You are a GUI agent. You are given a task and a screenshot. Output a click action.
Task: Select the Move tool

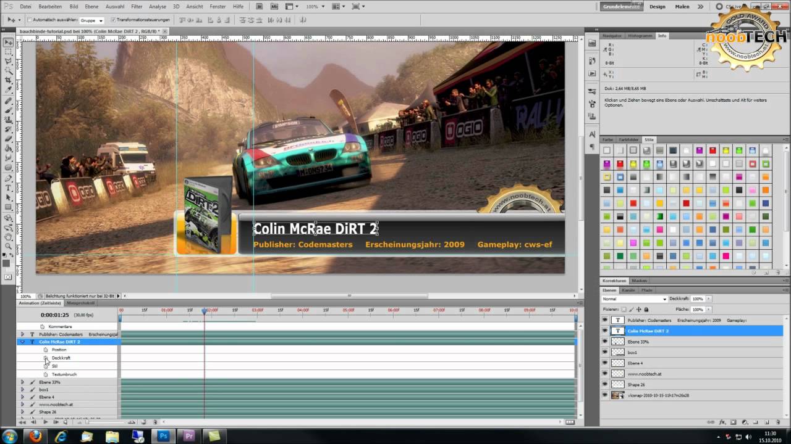click(x=9, y=42)
